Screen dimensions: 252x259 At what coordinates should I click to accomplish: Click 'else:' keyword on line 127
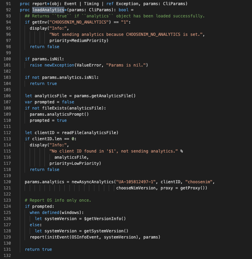coord(36,225)
